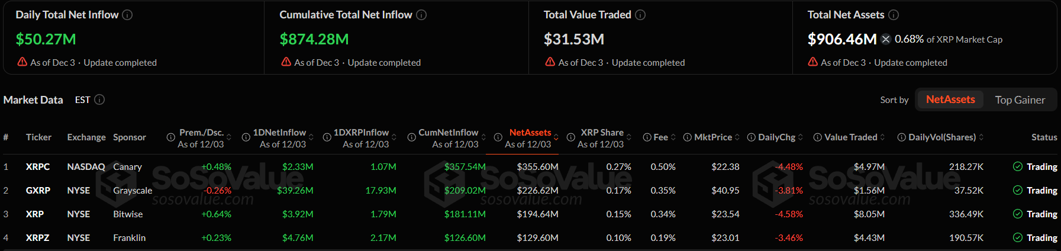Sort by Value Traded column header
The width and height of the screenshot is (1061, 251).
point(850,137)
